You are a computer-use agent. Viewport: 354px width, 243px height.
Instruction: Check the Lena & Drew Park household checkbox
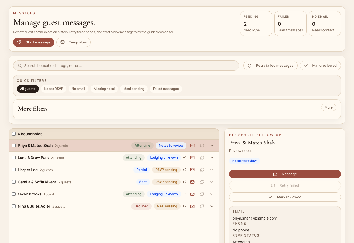[x=14, y=158]
